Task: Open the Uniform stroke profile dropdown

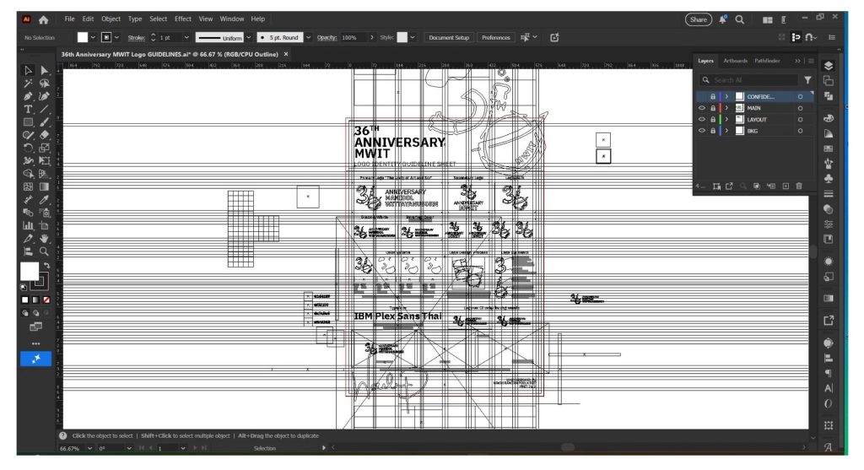Action: click(x=249, y=38)
